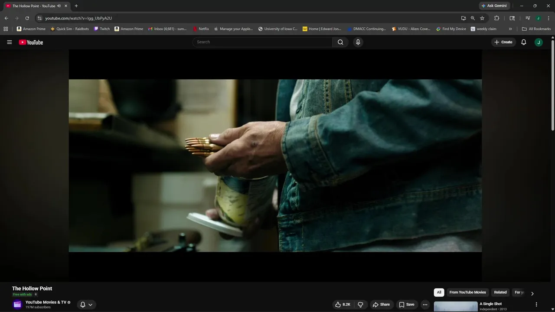Open All Bookmarks folder

click(536, 29)
